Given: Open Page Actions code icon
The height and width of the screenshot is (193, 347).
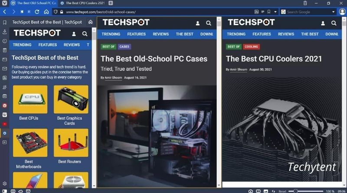Looking at the screenshot, I should pos(274,191).
